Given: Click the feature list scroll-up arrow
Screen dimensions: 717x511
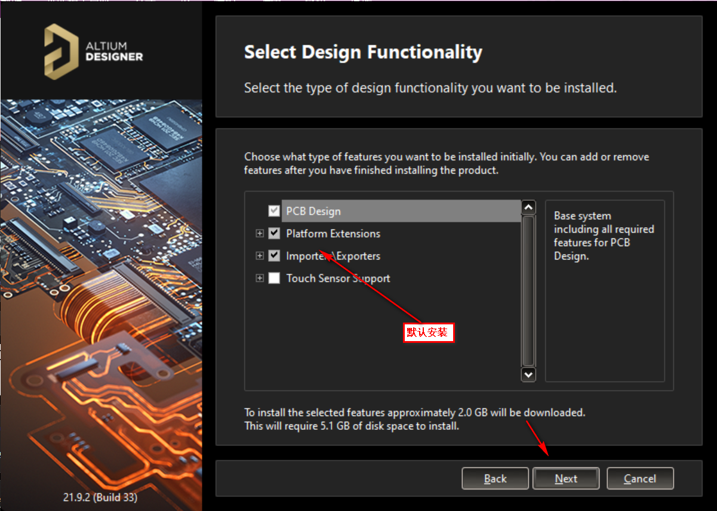Looking at the screenshot, I should click(528, 208).
